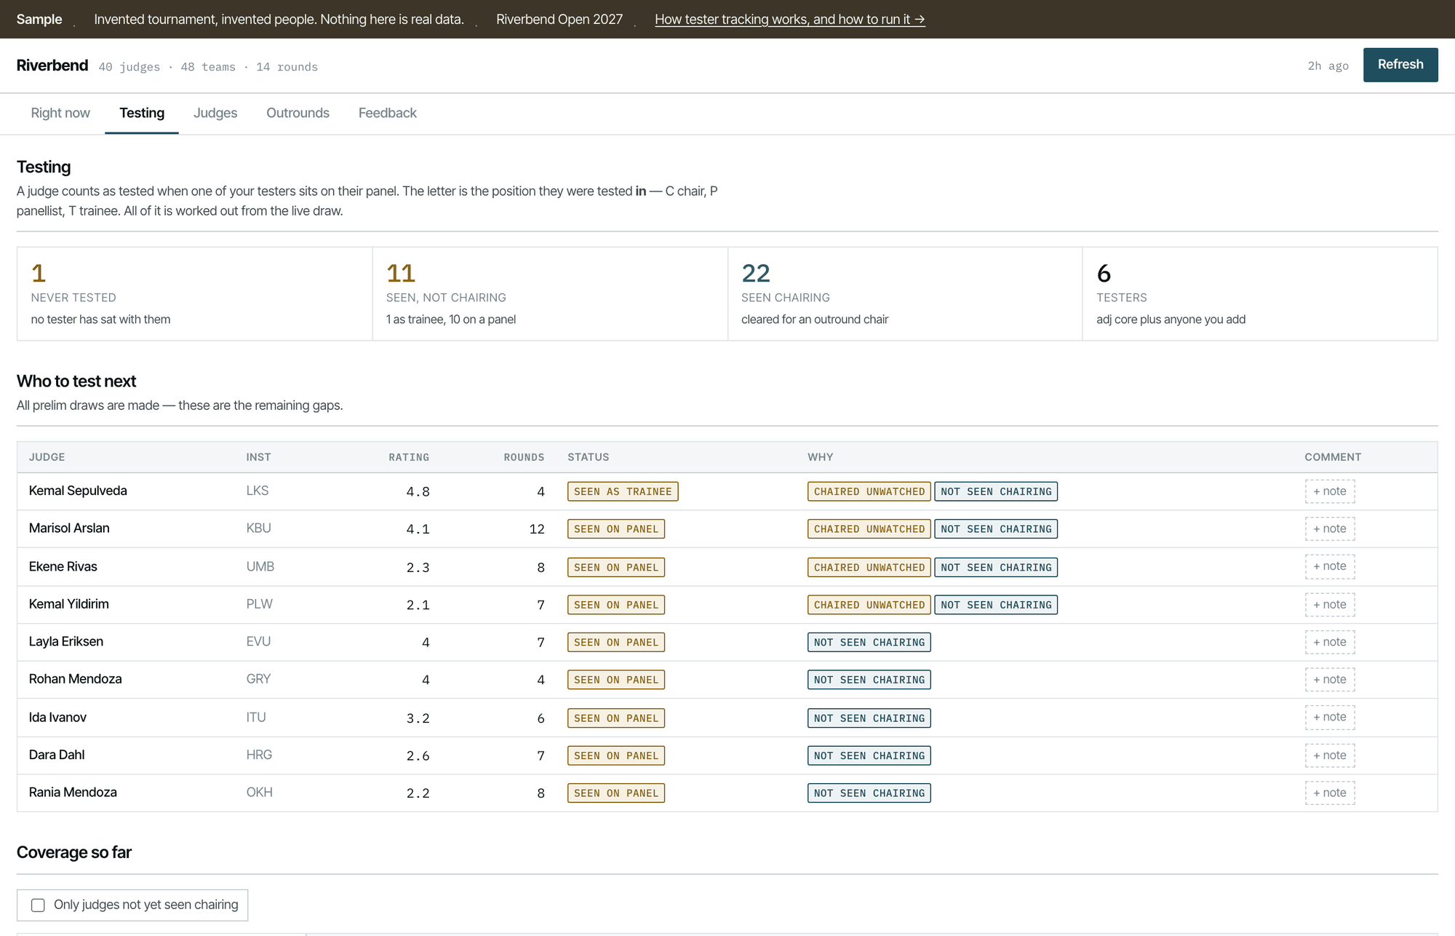Screen dimensions: 1455x936
Task: Select judge name Ida Ivanov
Action: 57,717
